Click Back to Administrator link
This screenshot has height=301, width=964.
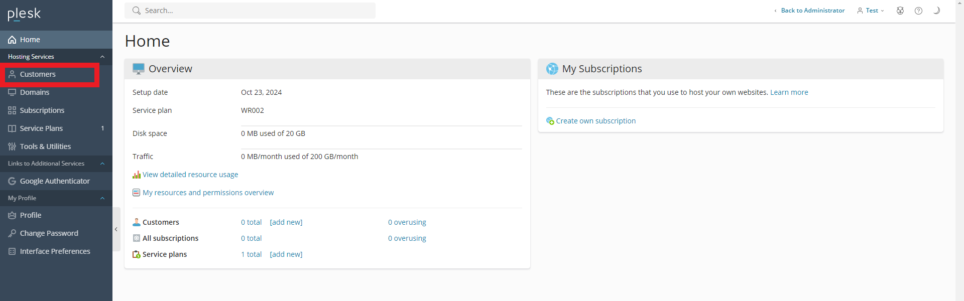812,11
